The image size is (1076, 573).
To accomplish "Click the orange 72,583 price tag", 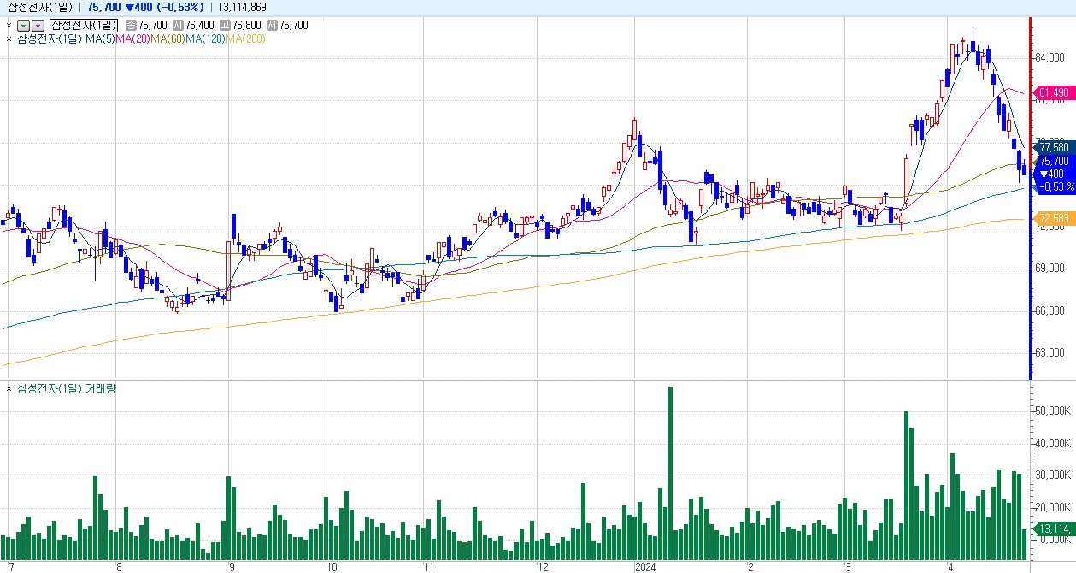I will tap(1053, 218).
